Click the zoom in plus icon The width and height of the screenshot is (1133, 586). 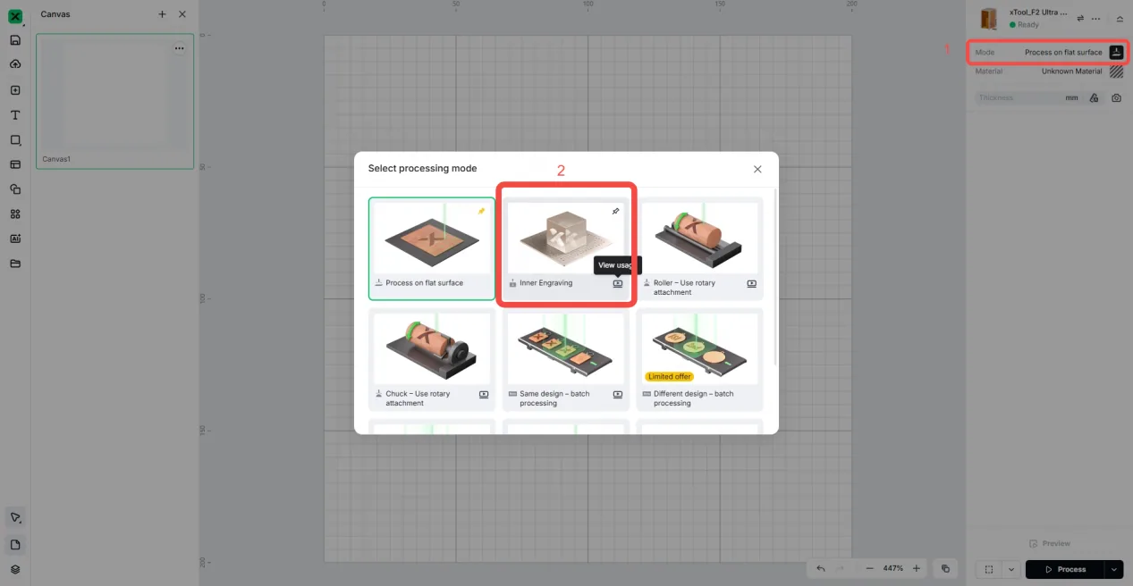pos(917,568)
